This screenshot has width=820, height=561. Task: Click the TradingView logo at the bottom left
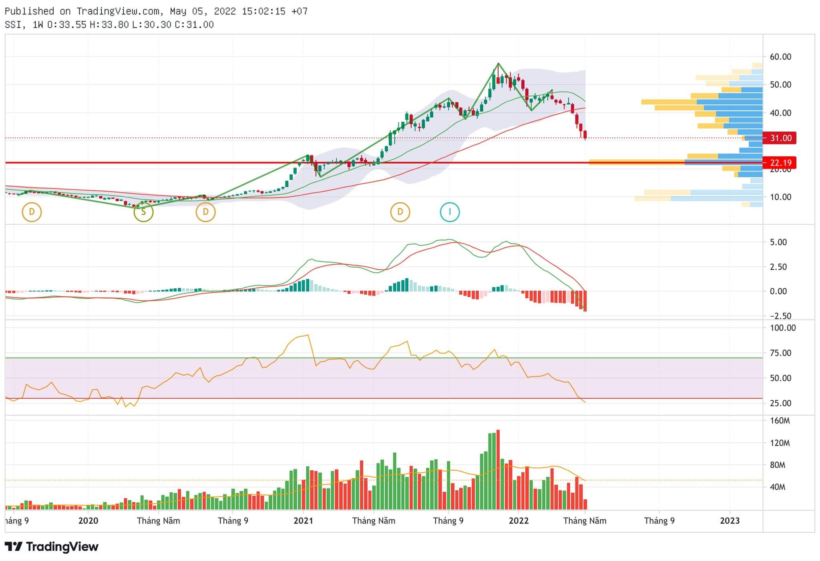(52, 546)
